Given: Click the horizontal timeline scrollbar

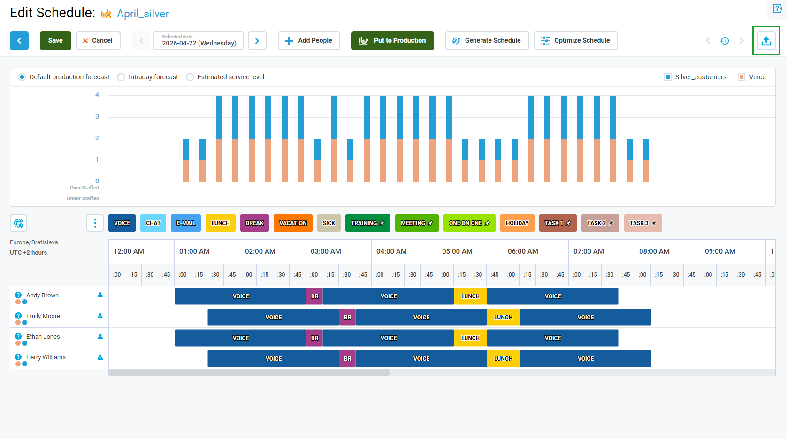Looking at the screenshot, I should pyautogui.click(x=249, y=372).
